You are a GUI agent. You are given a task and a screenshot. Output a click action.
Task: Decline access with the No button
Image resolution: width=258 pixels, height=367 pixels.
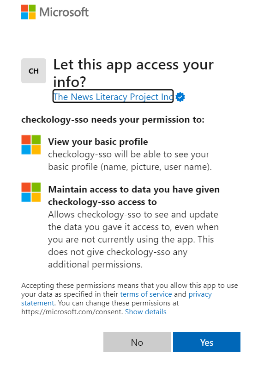(x=137, y=342)
